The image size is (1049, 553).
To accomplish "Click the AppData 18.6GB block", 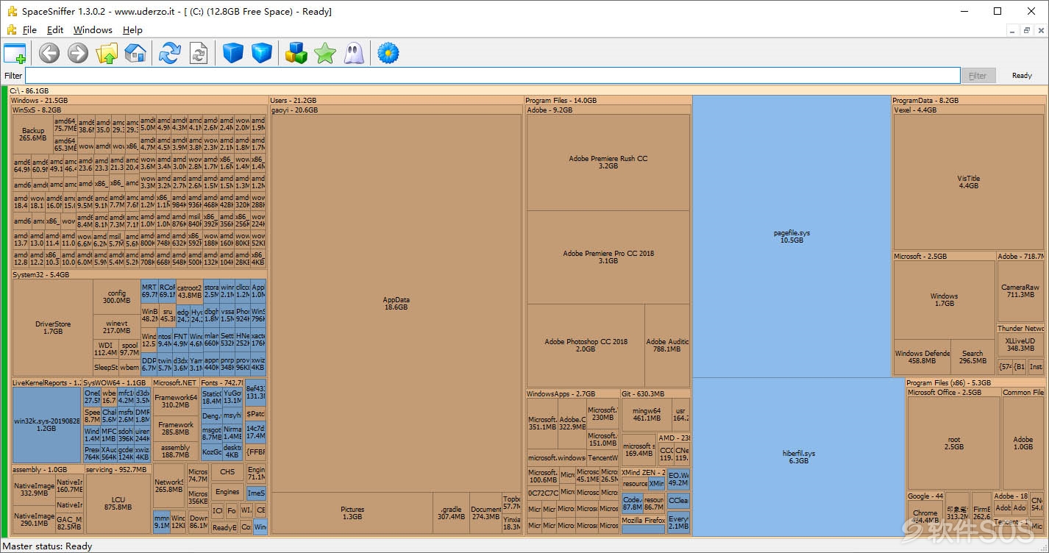I will coord(396,303).
